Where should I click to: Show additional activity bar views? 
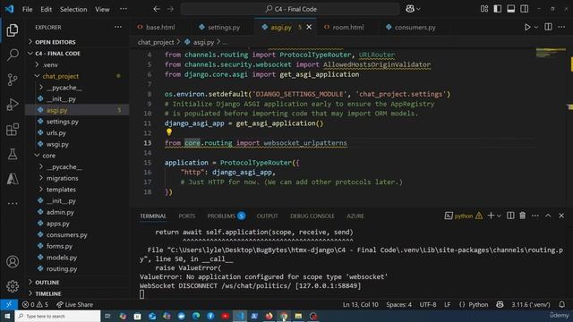pyautogui.click(x=13, y=203)
